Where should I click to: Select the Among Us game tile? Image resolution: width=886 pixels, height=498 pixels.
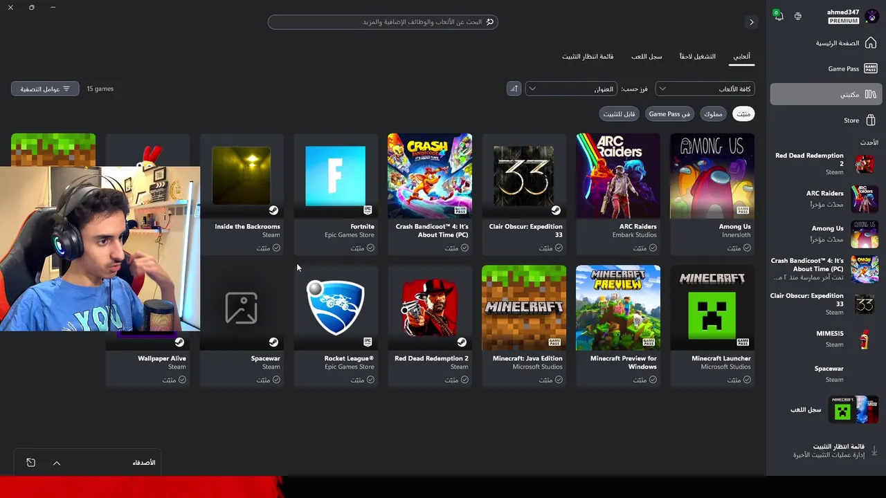pyautogui.click(x=712, y=194)
